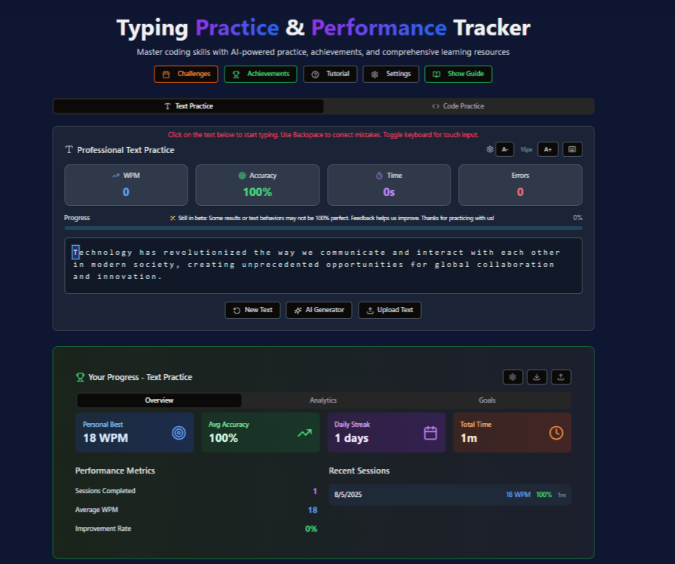
Task: Open the progress panel settings gear icon
Action: pyautogui.click(x=513, y=377)
